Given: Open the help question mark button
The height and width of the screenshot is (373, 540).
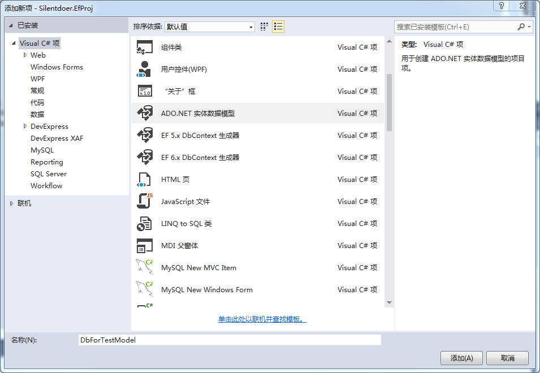Looking at the screenshot, I should coord(501,6).
